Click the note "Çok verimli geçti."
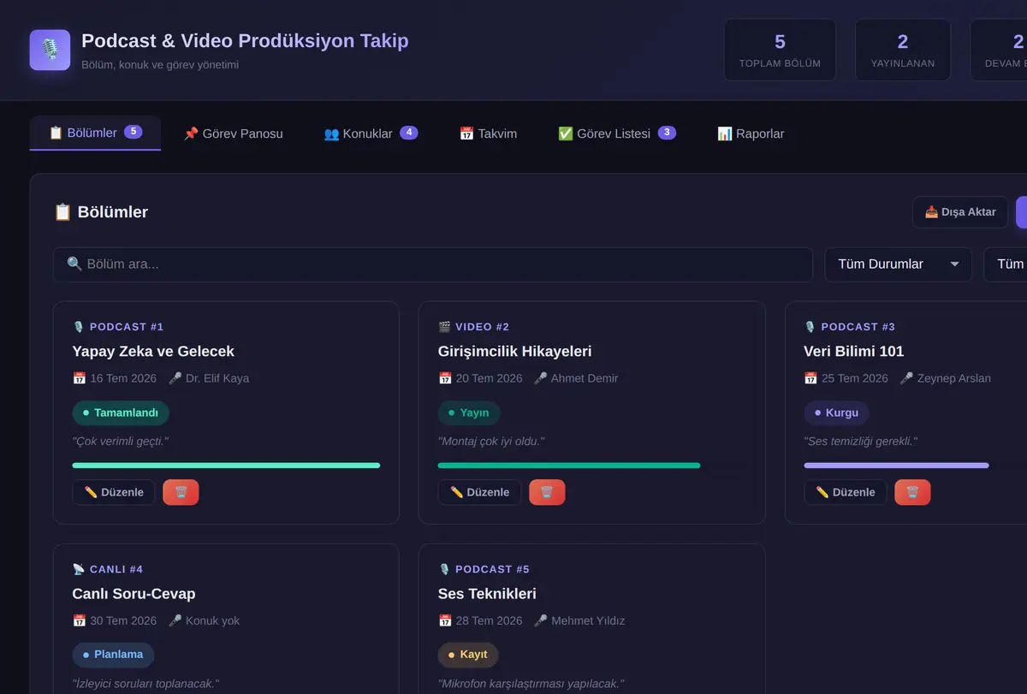The height and width of the screenshot is (694, 1027). tap(121, 442)
